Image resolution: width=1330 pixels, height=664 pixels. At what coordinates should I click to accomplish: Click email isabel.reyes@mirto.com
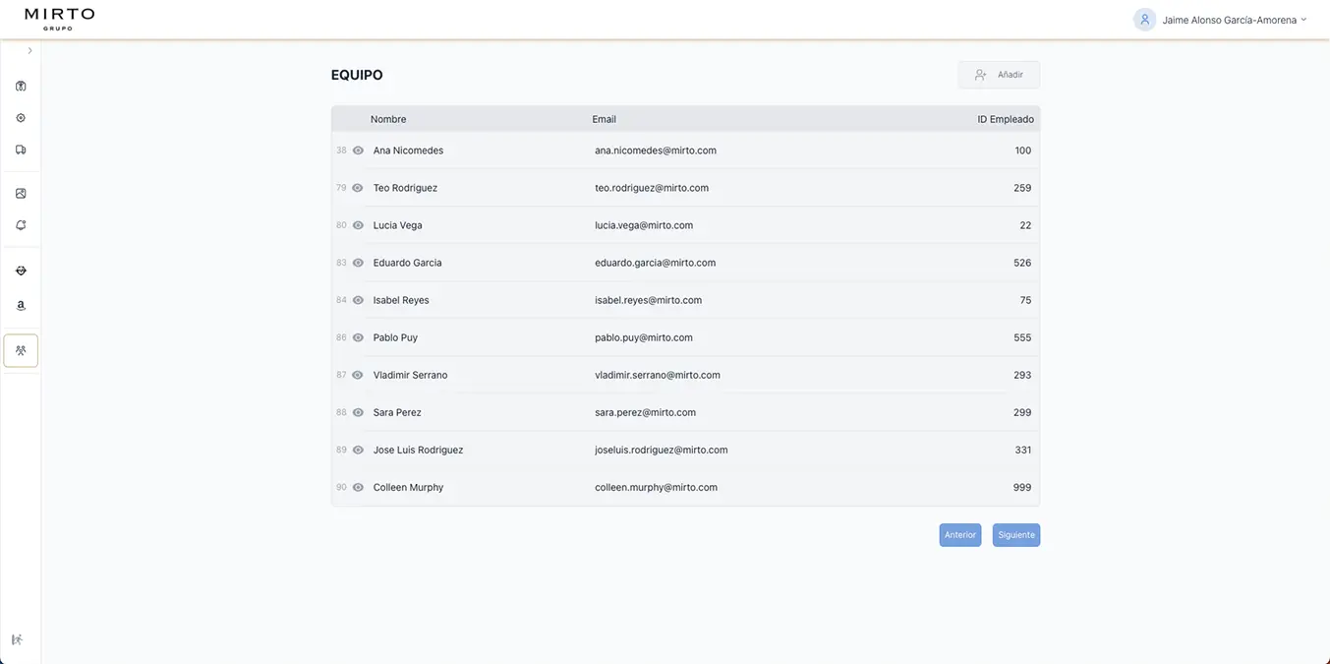pos(648,300)
